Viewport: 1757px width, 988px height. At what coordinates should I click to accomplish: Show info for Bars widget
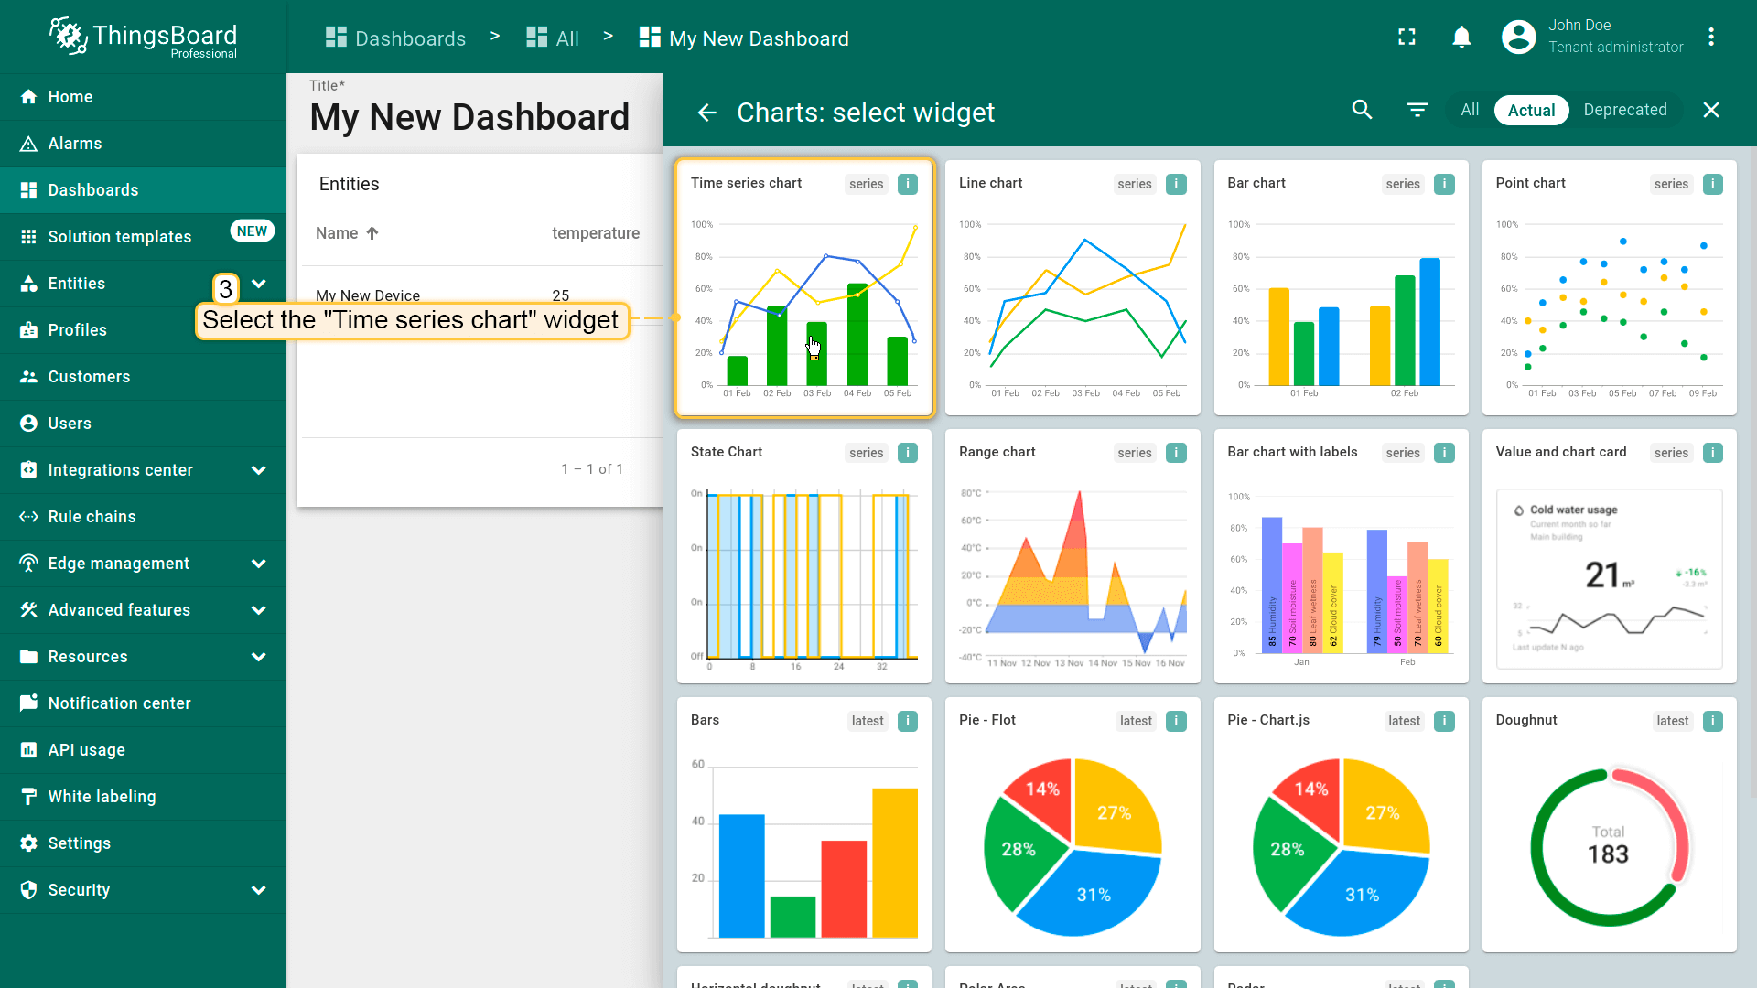pyautogui.click(x=908, y=721)
